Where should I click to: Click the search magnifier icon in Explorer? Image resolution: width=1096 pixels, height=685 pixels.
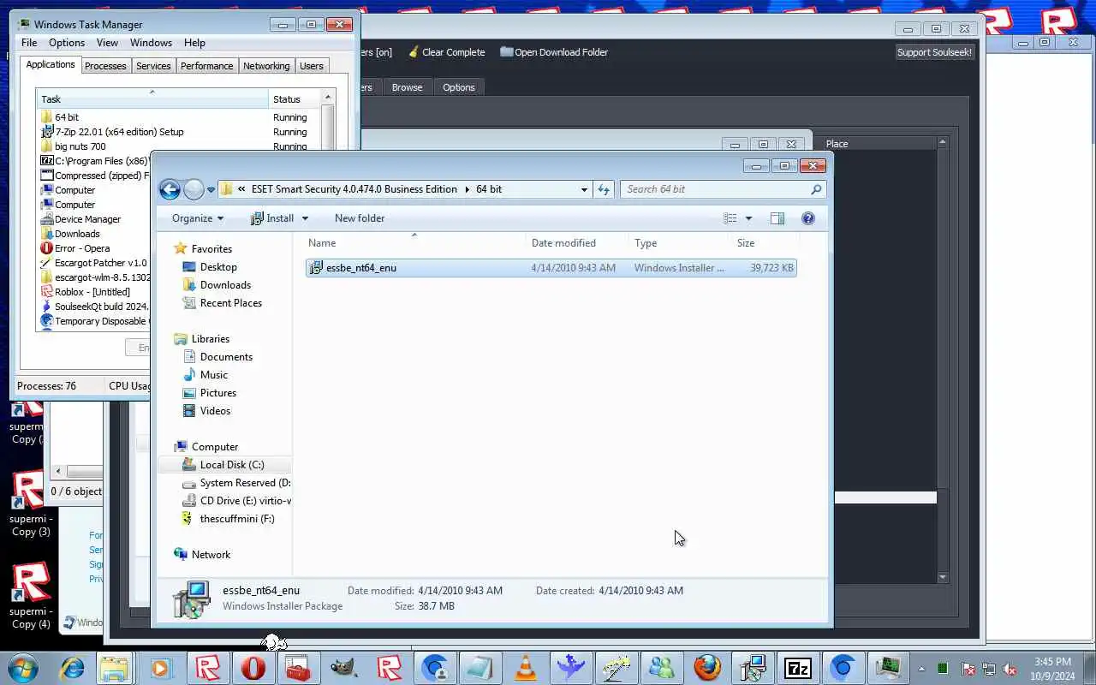816,189
